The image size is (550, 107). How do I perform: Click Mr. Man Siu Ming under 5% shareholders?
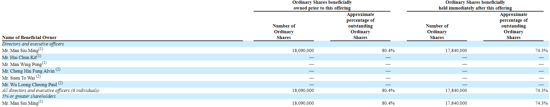(x=20, y=103)
